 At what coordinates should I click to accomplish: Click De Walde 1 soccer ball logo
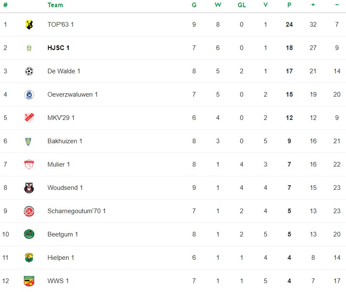coord(29,71)
